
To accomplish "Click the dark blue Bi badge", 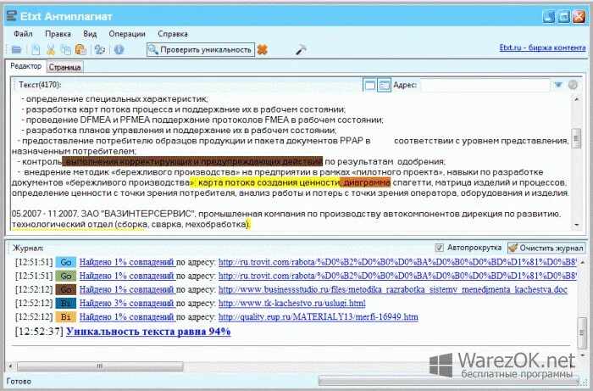I will click(x=66, y=303).
